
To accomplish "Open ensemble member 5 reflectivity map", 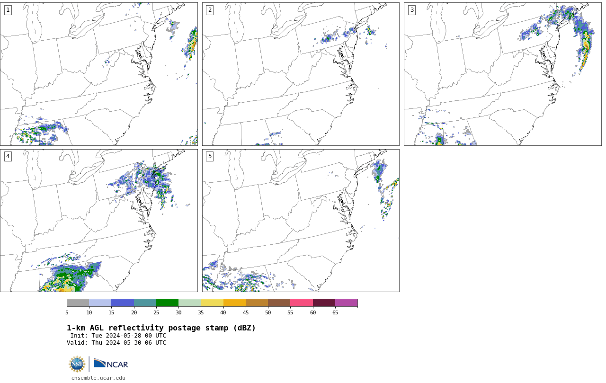I will pos(301,221).
